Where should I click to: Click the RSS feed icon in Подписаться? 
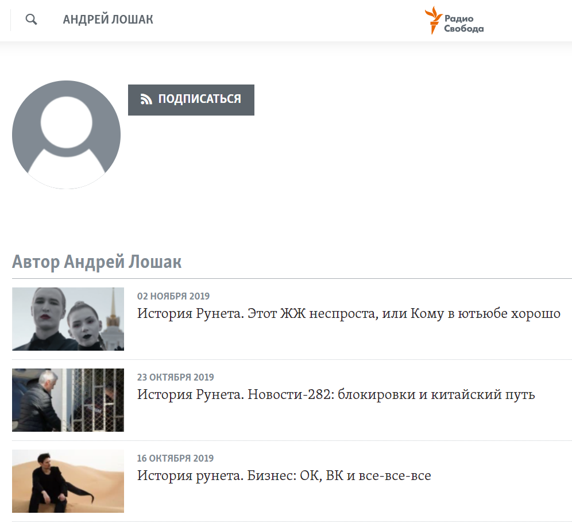146,99
